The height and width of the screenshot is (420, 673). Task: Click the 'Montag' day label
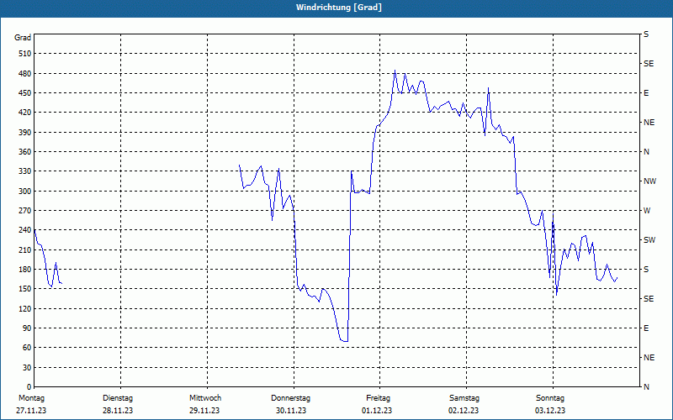(x=32, y=398)
